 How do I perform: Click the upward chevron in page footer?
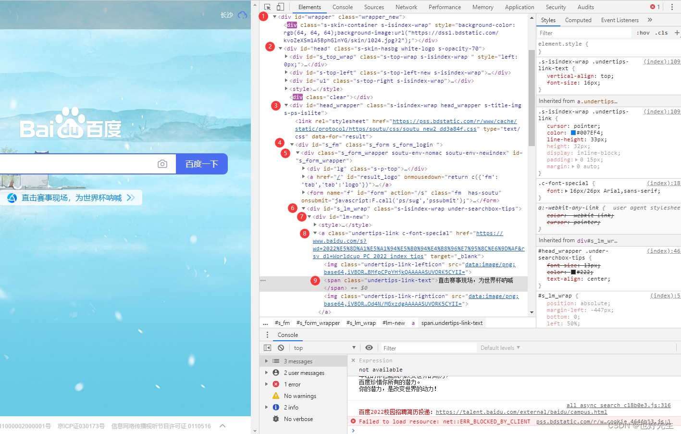click(x=223, y=426)
